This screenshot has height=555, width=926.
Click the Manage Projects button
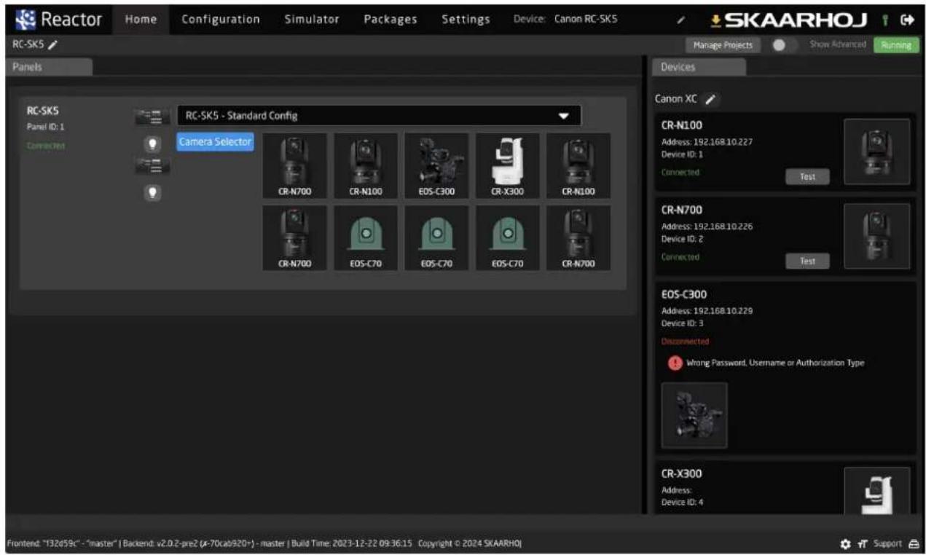coord(722,45)
